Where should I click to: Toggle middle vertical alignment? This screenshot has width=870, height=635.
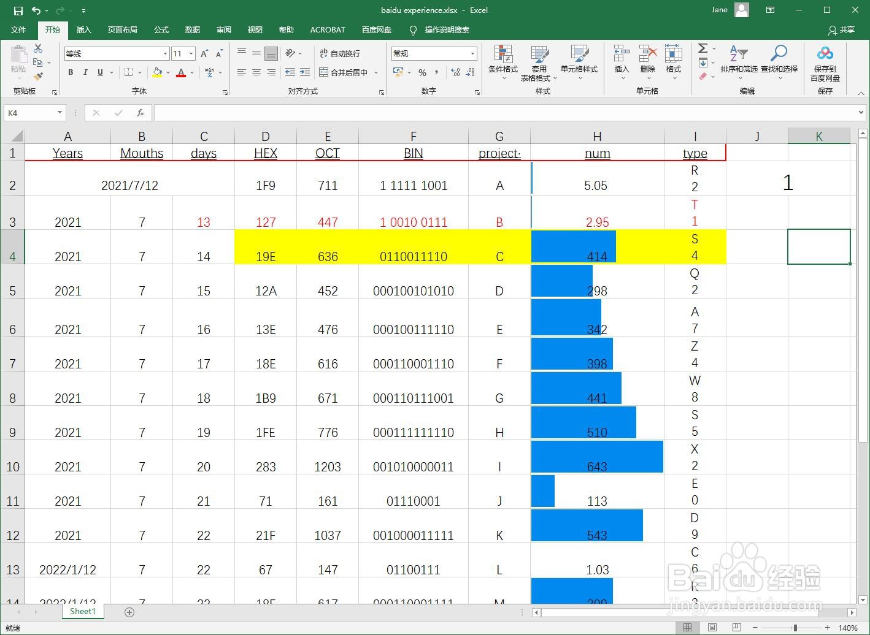pyautogui.click(x=256, y=54)
